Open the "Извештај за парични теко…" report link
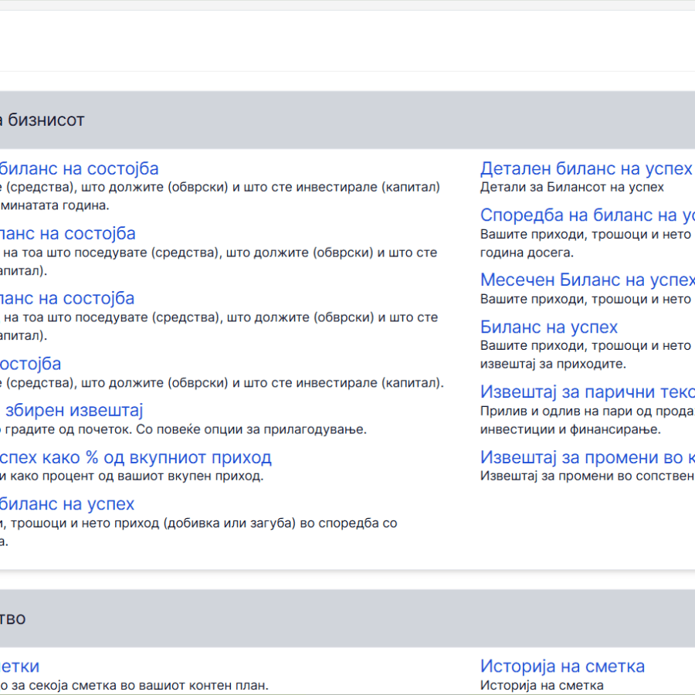695x695 pixels. tap(588, 392)
